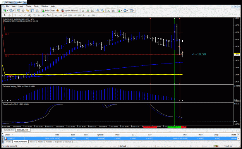Switch chart to Candlesticks mode

pos(88,10)
